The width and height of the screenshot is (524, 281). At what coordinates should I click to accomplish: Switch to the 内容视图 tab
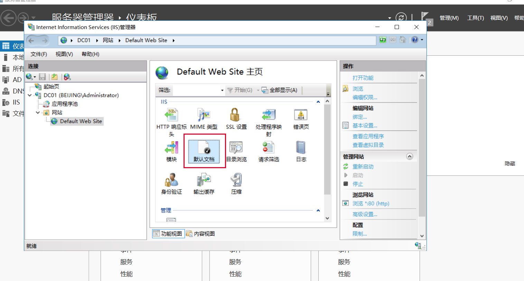(201, 234)
